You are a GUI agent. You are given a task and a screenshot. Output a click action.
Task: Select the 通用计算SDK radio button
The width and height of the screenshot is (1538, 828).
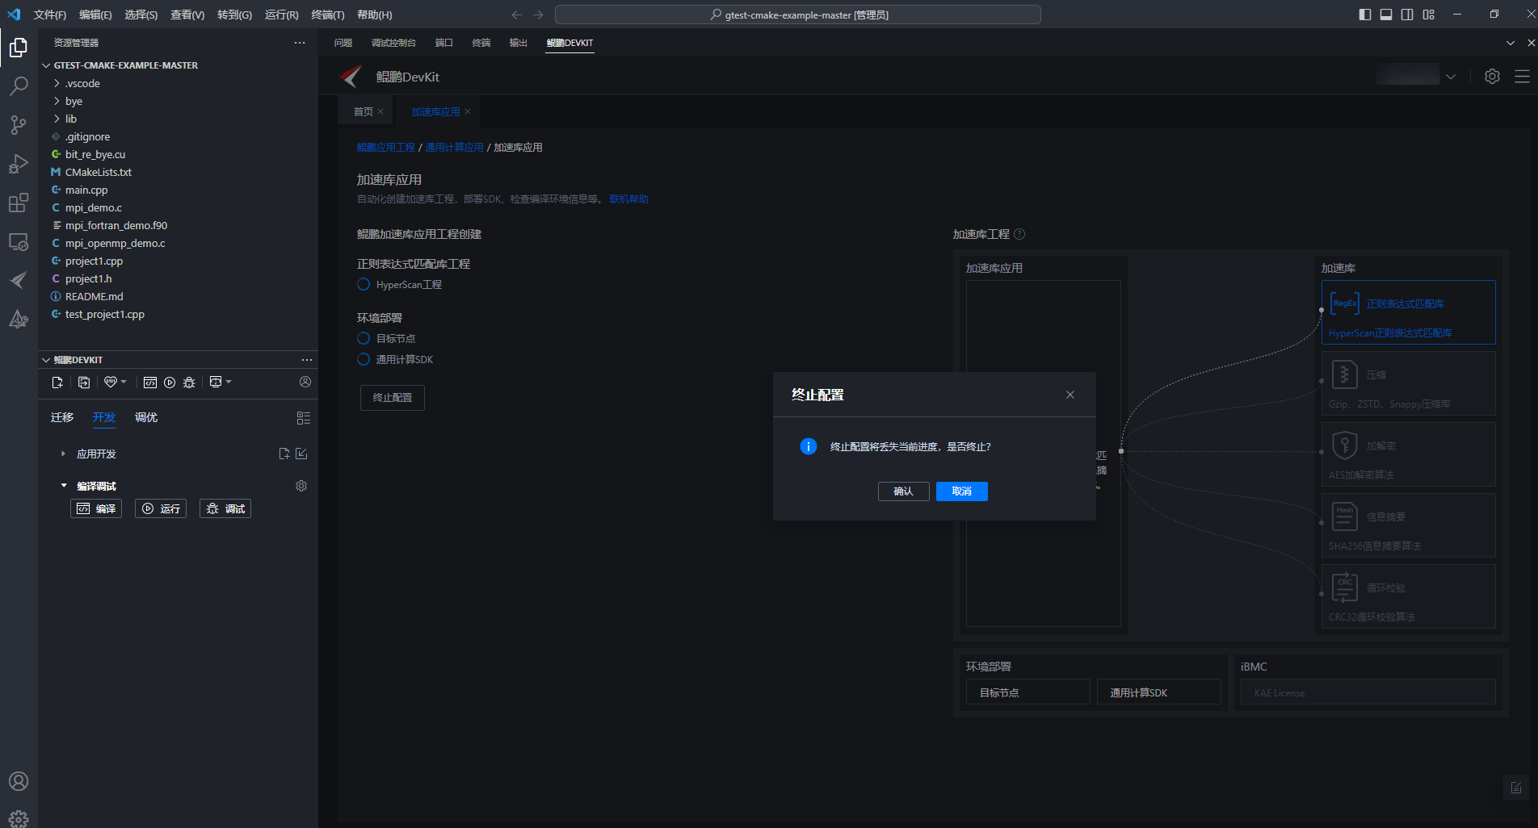pyautogui.click(x=363, y=359)
